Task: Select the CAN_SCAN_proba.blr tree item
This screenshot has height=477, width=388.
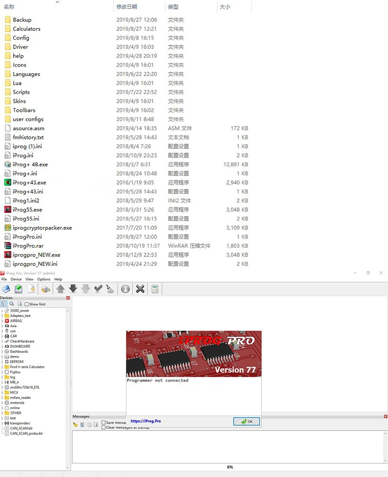Action: point(27,433)
